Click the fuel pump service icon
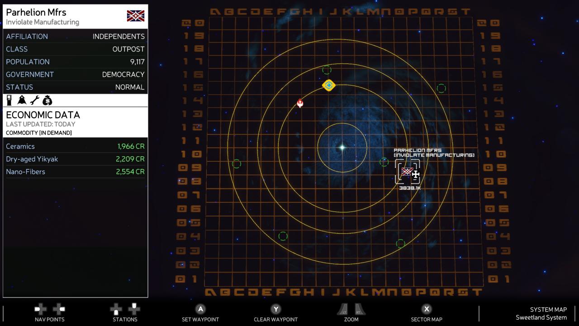 (9, 101)
